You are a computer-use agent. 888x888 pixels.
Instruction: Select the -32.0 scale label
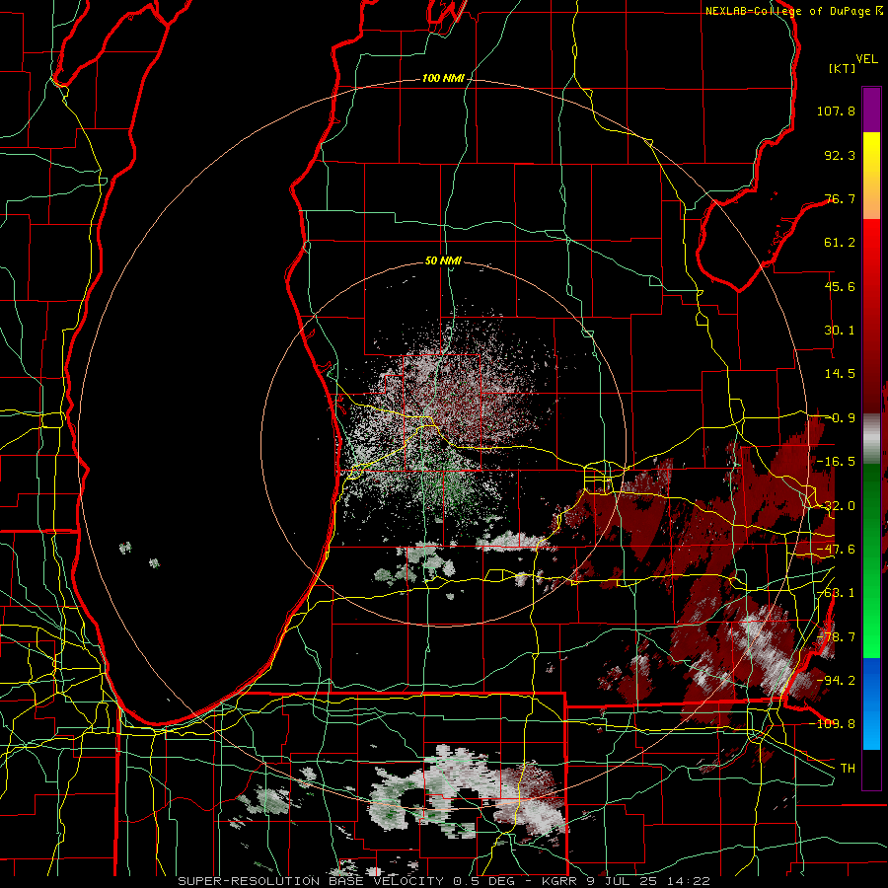[x=836, y=506]
